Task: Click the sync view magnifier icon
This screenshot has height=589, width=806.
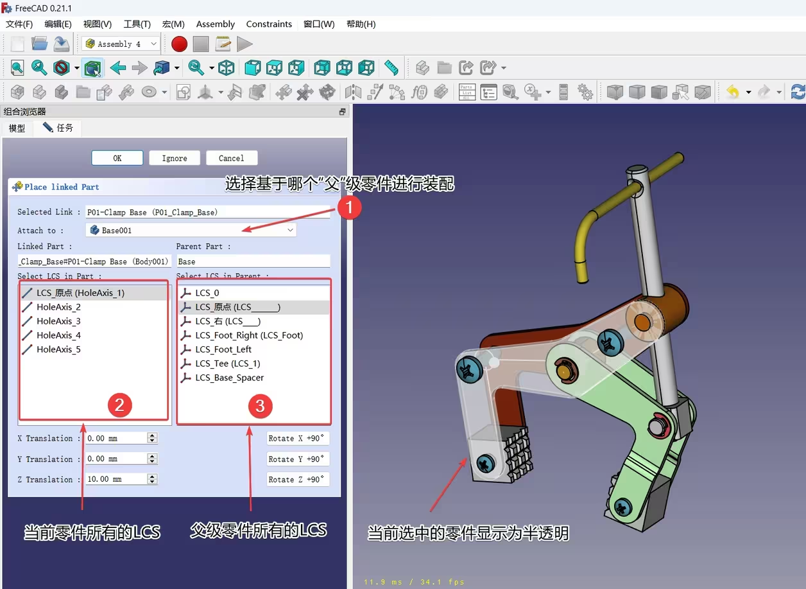Action: [196, 67]
